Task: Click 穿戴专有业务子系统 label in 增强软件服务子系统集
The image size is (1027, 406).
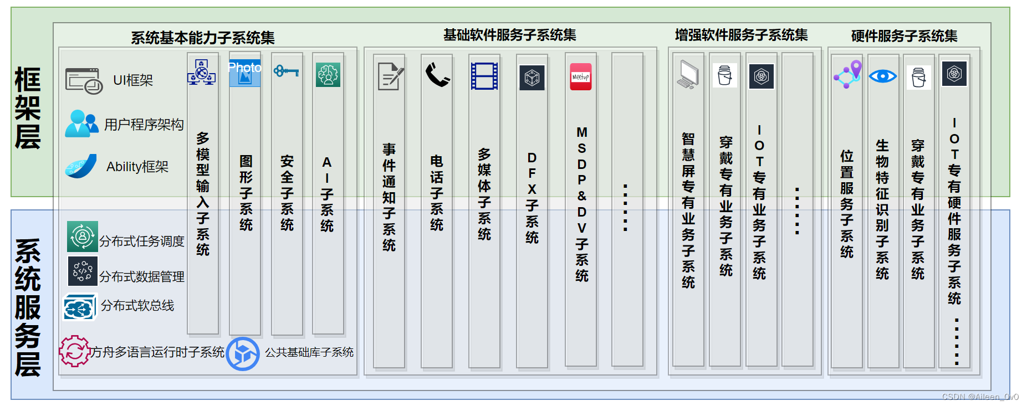Action: [726, 207]
